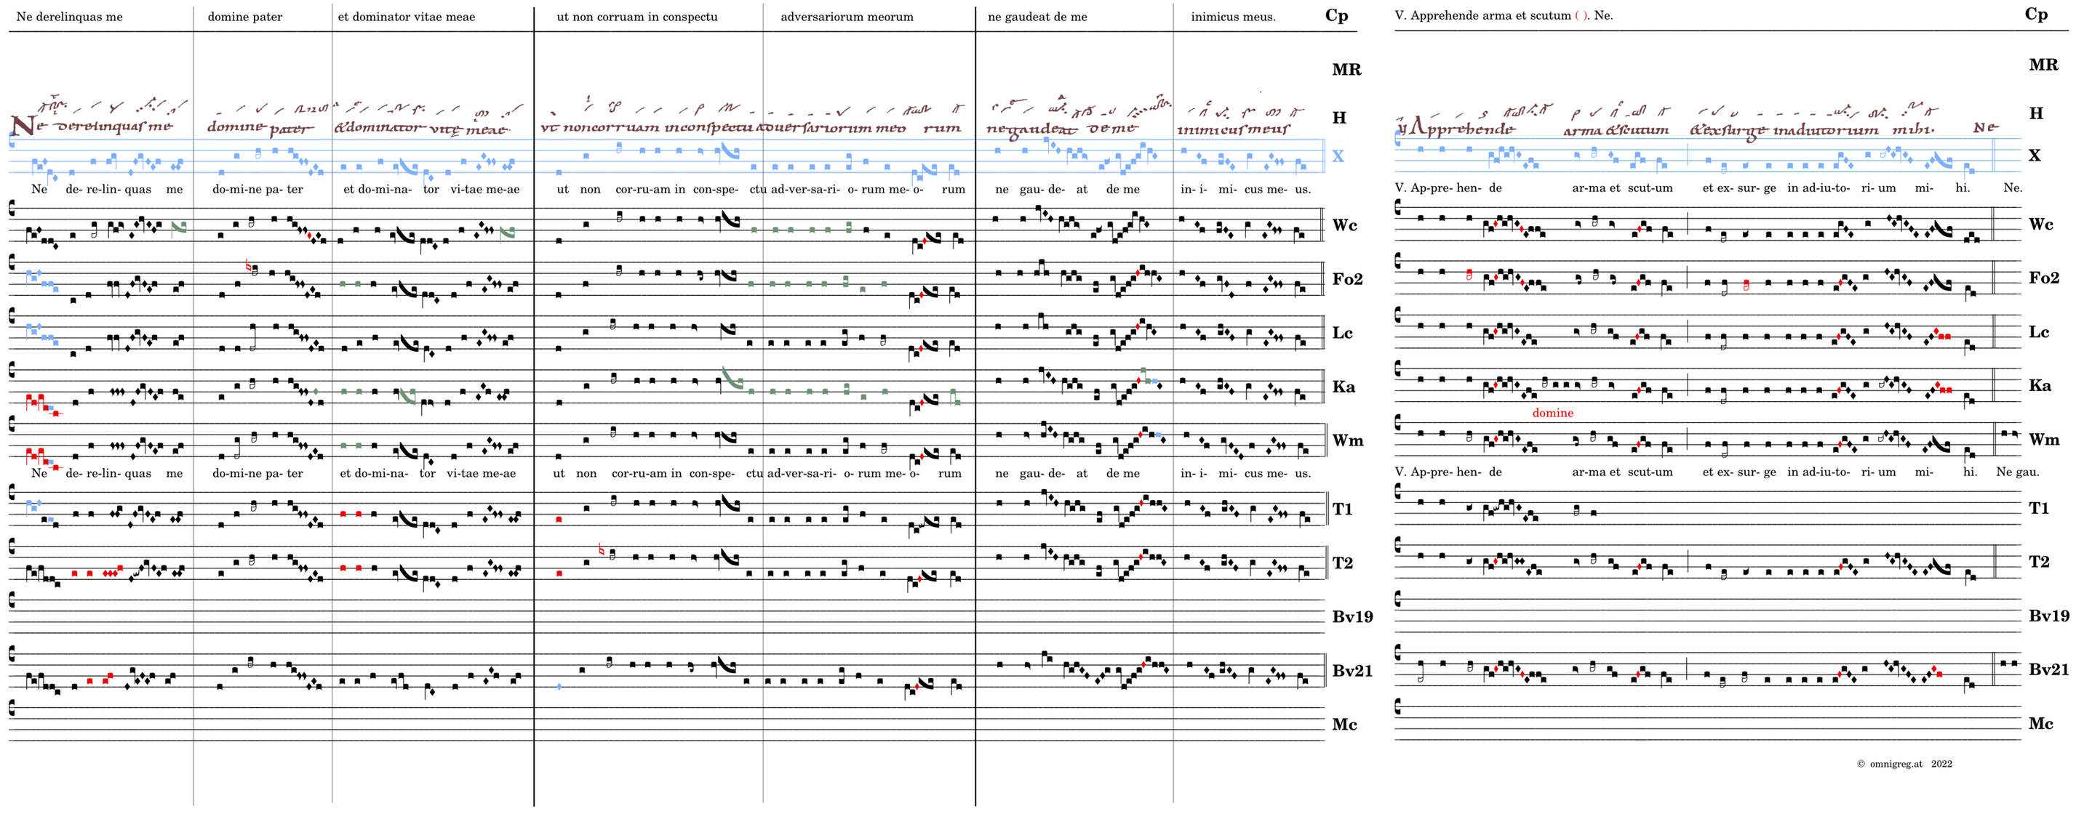This screenshot has height=814, width=2076.
Task: Select the 'inimicus meus.' header
Action: pyautogui.click(x=1233, y=17)
